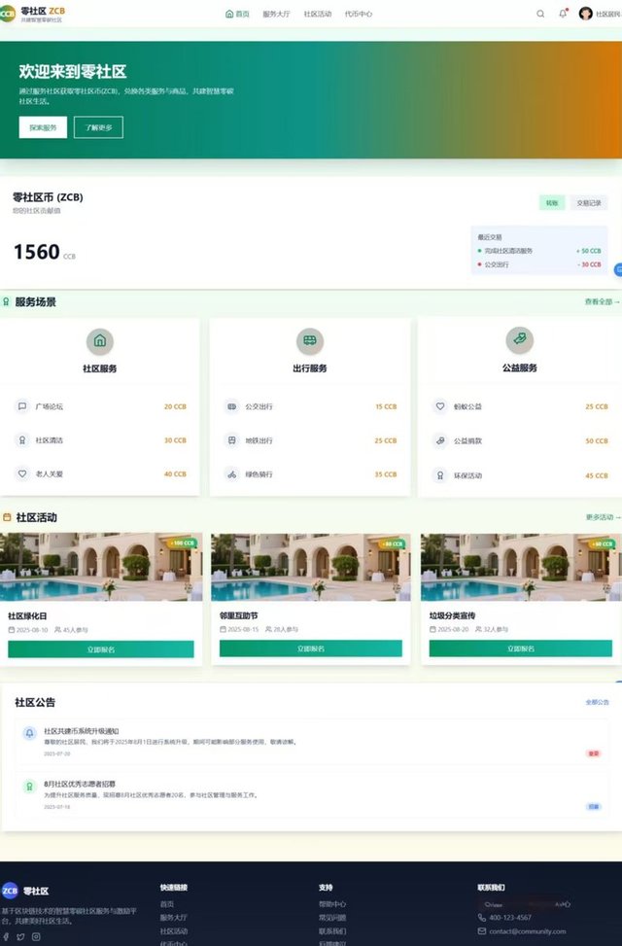Click the 20 CCB value for 广场论坛
Screen dimensions: 622x946
click(175, 406)
